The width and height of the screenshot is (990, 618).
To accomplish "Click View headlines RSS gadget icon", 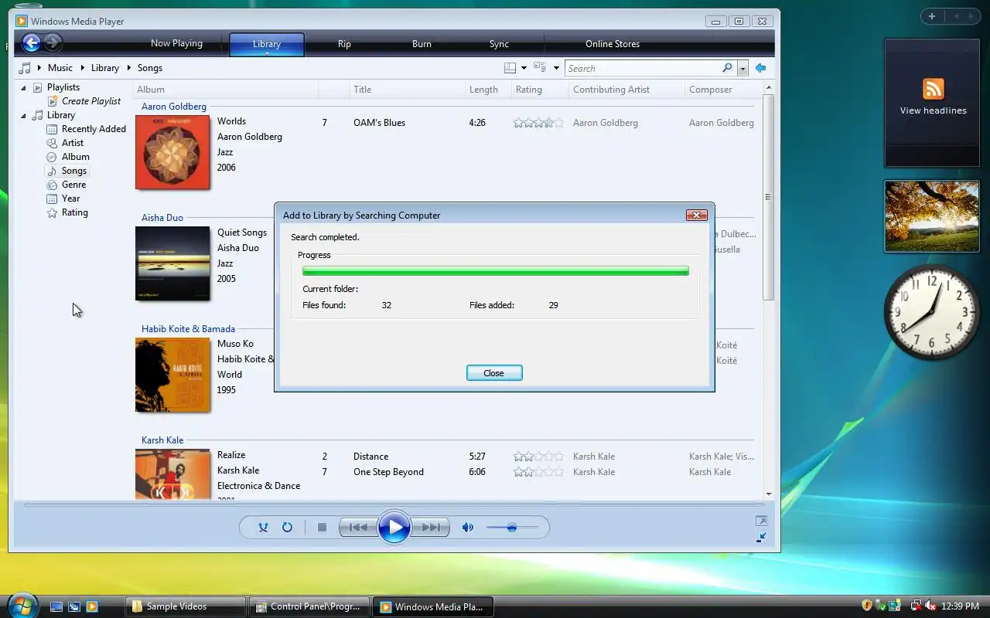I will [933, 89].
